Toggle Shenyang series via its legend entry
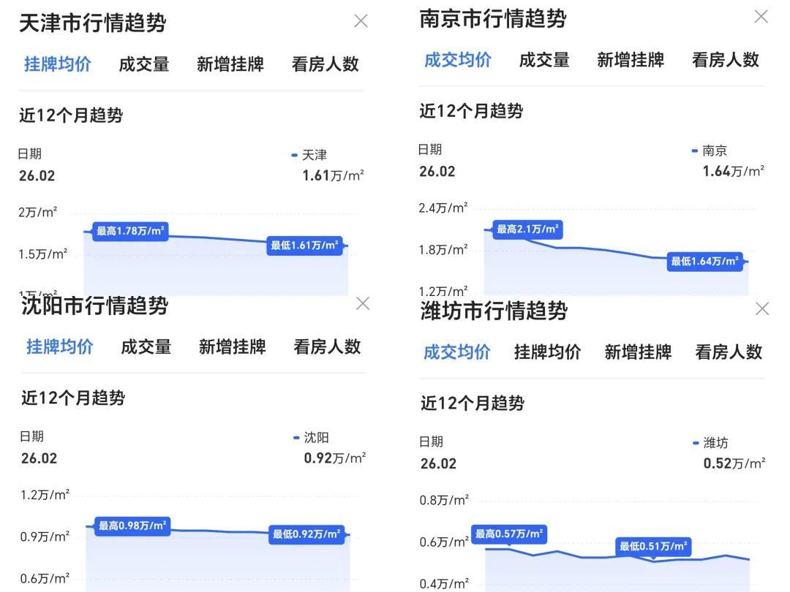This screenshot has height=592, width=790. 315,437
